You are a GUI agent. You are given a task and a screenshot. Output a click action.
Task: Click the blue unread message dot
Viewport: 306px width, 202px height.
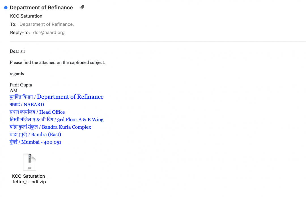click(6, 8)
